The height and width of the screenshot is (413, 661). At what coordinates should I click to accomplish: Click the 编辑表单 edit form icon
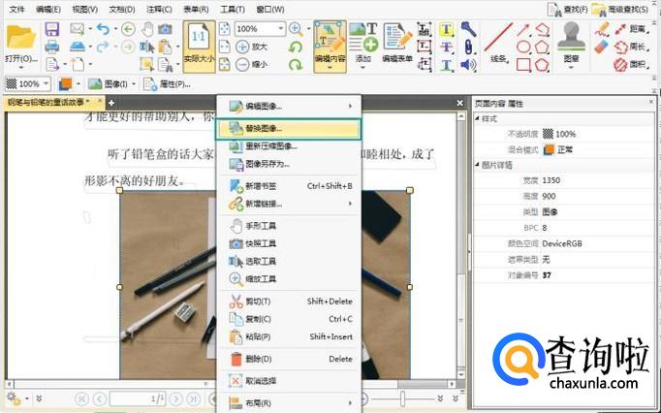pos(397,43)
